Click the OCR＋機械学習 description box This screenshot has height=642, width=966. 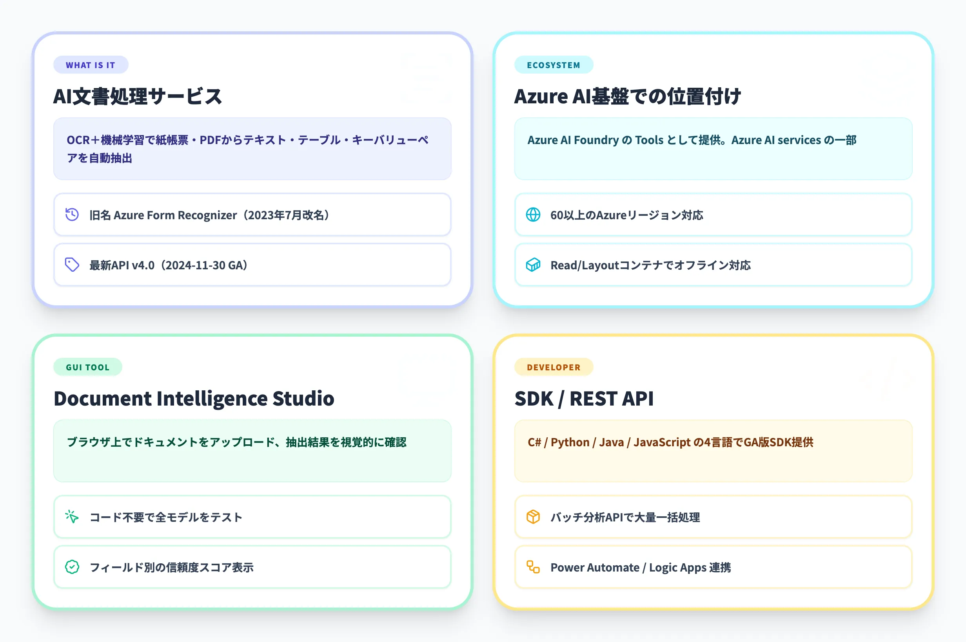click(252, 149)
